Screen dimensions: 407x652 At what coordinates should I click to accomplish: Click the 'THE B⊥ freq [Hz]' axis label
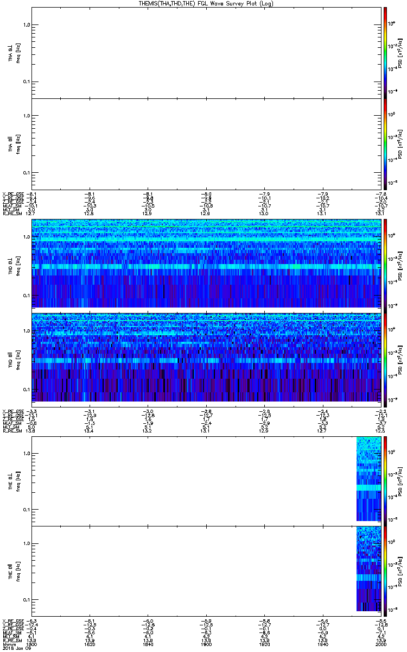click(14, 480)
